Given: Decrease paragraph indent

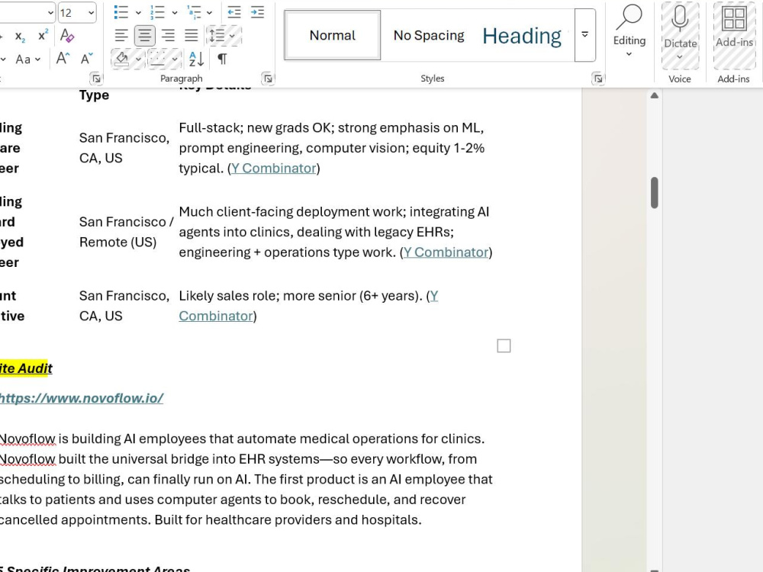Looking at the screenshot, I should coord(234,12).
